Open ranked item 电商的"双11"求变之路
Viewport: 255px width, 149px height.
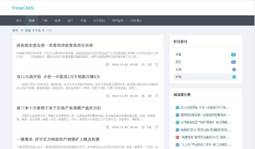point(206,130)
